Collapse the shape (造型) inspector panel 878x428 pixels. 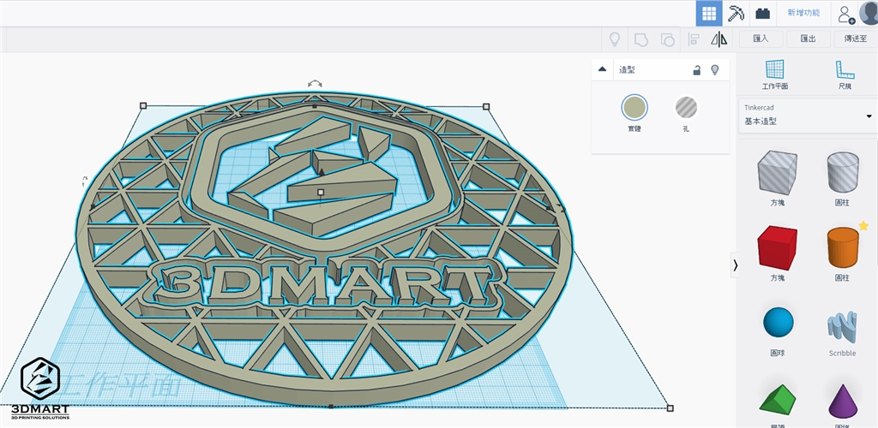[x=602, y=69]
